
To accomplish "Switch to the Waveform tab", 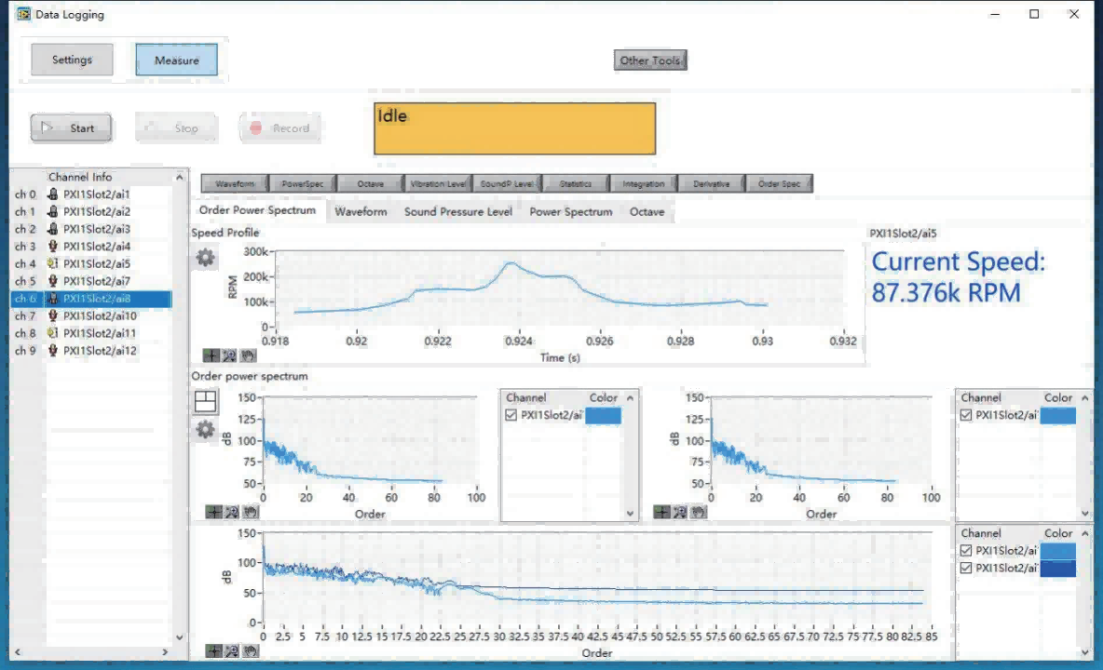I will tap(361, 211).
